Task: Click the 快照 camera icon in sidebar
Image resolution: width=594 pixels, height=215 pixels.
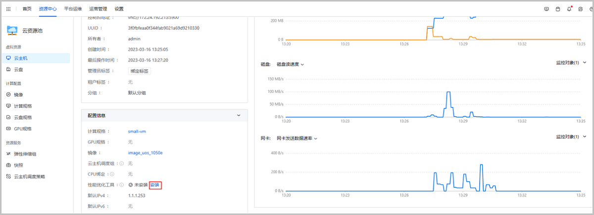Action: pos(8,165)
